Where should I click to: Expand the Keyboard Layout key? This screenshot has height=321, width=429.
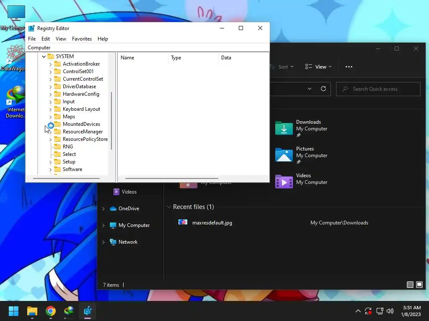[x=50, y=110]
